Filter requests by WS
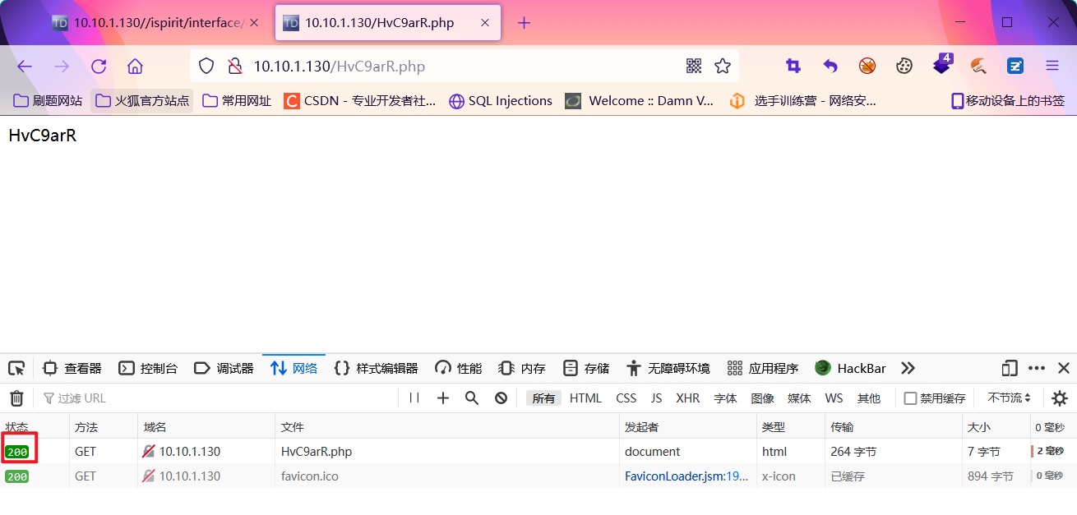The height and width of the screenshot is (515, 1077). tap(834, 398)
